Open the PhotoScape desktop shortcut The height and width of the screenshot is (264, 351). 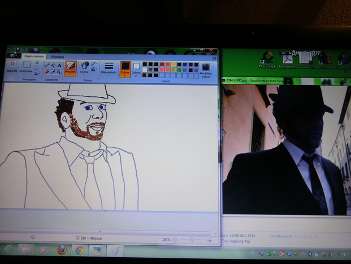pos(267,59)
